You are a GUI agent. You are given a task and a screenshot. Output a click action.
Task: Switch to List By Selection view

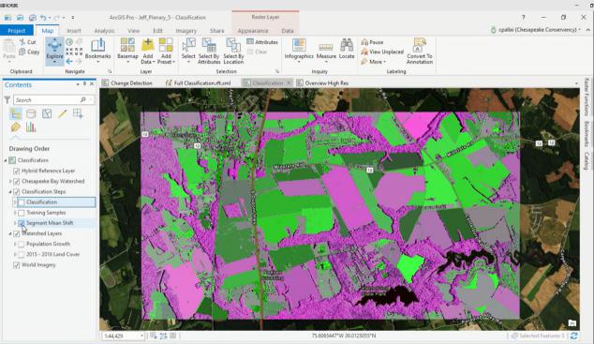click(47, 113)
